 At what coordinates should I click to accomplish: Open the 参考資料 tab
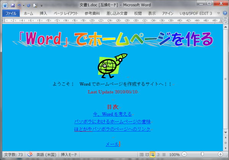(x=92, y=13)
